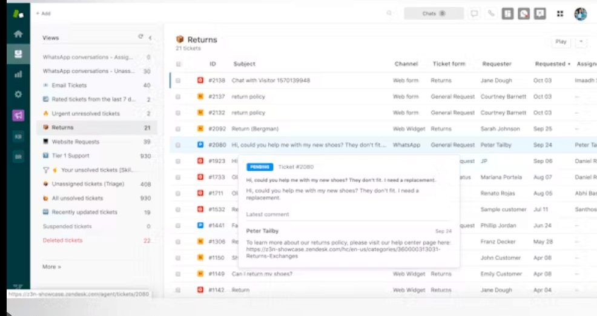
Task: Select checkbox for ticket #2092
Action: [178, 129]
